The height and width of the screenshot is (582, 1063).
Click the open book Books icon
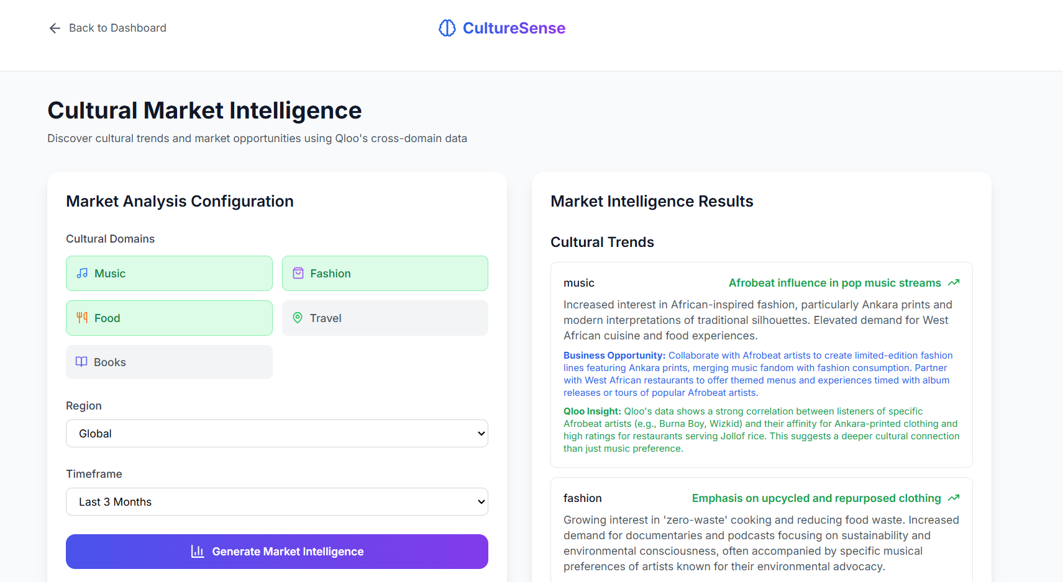[81, 362]
